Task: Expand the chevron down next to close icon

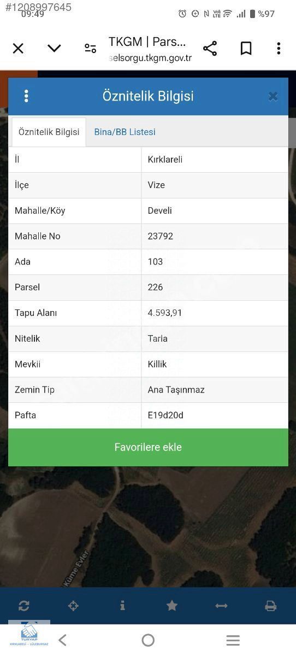Action: click(54, 48)
